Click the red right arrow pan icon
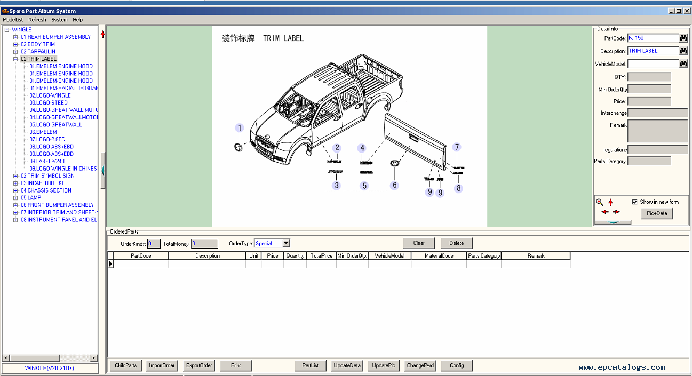 (x=616, y=212)
